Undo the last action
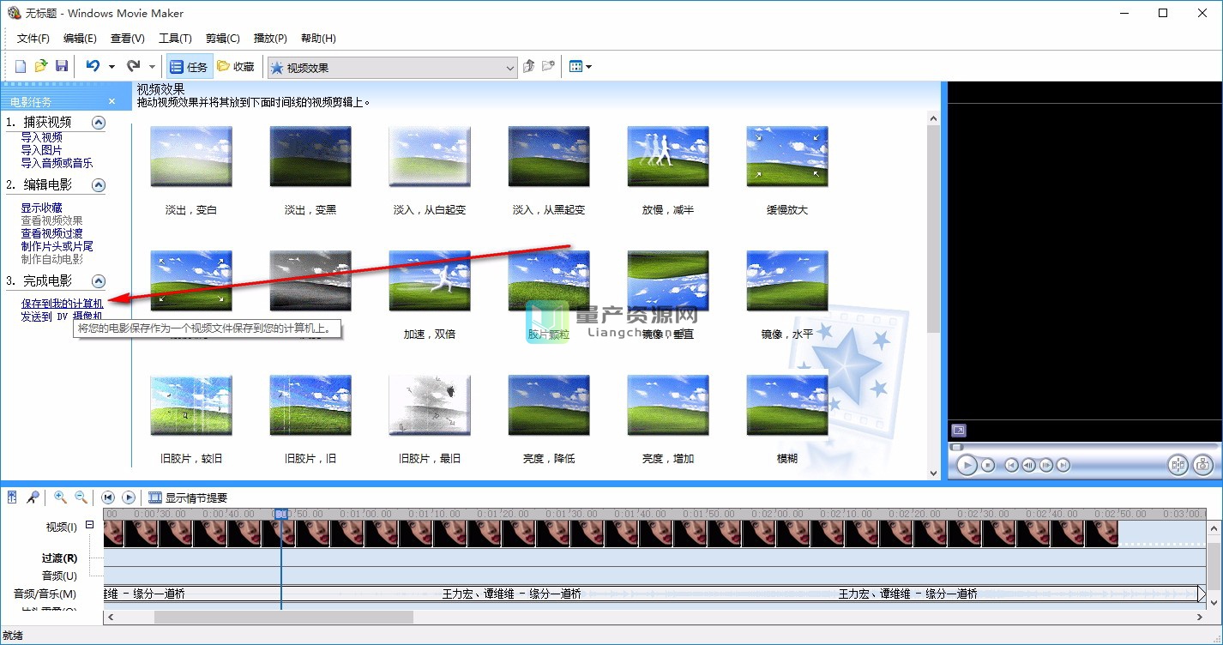This screenshot has width=1223, height=645. coord(93,66)
